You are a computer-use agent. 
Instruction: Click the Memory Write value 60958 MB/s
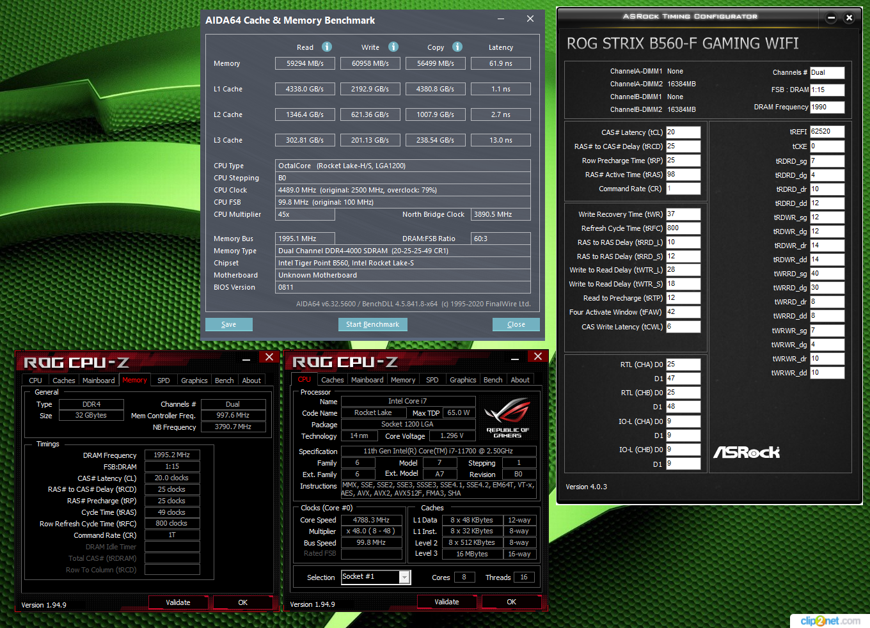[x=370, y=63]
